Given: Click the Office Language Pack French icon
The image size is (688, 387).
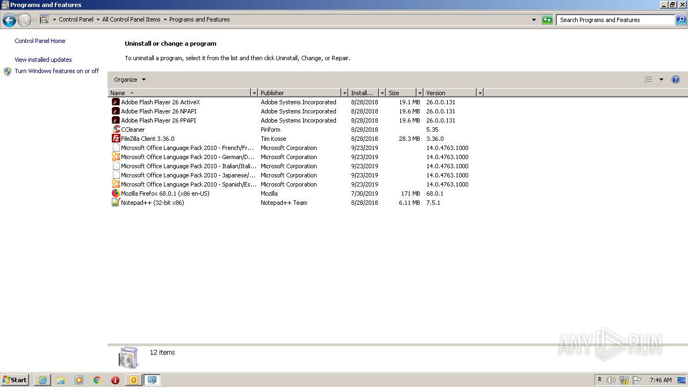Looking at the screenshot, I should [x=116, y=148].
